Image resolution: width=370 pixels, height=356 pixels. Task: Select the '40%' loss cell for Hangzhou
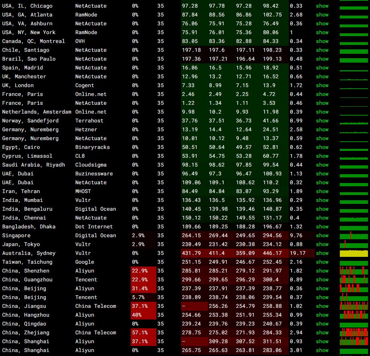[144, 315]
